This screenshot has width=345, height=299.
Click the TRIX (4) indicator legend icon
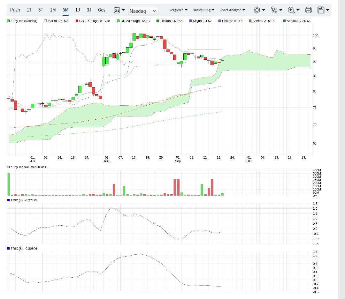8,200
